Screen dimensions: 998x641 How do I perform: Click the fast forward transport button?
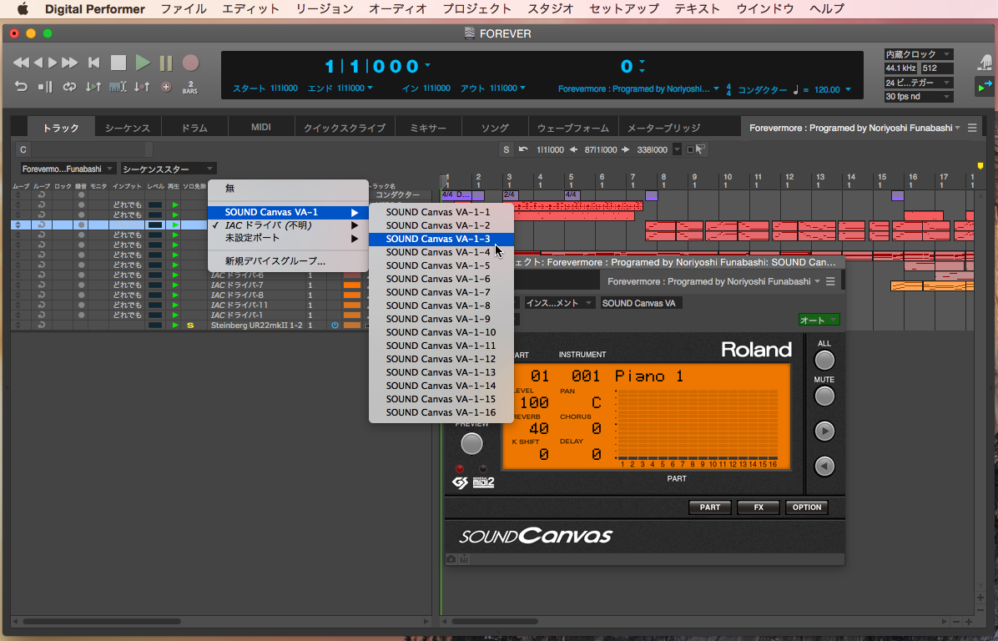pyautogui.click(x=70, y=63)
